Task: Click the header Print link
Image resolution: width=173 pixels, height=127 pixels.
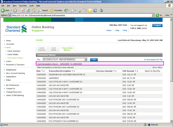Action: click(x=125, y=30)
